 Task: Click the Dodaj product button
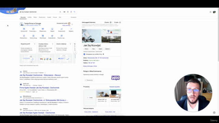coord(90,98)
